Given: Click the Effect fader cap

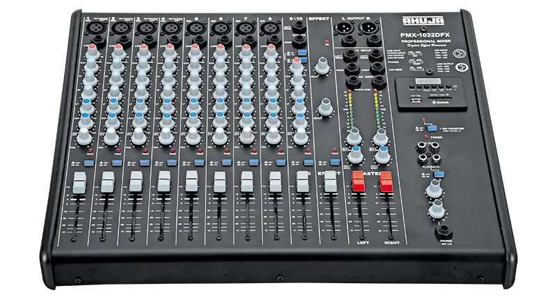Looking at the screenshot, I should tap(330, 182).
